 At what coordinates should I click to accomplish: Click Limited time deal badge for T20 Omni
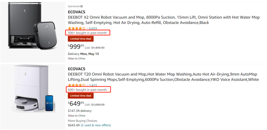click(x=81, y=96)
